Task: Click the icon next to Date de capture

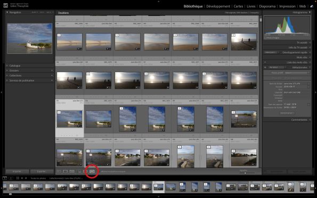Action: [308, 105]
